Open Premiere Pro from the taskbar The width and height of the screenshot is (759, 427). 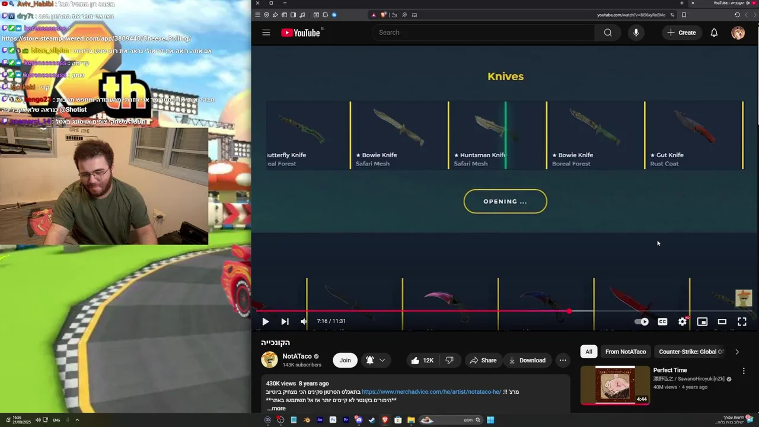pos(346,420)
